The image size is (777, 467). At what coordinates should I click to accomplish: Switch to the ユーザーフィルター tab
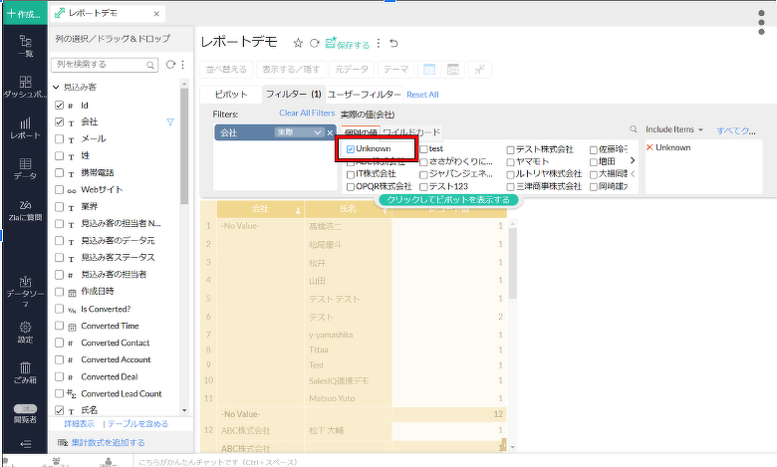point(364,95)
